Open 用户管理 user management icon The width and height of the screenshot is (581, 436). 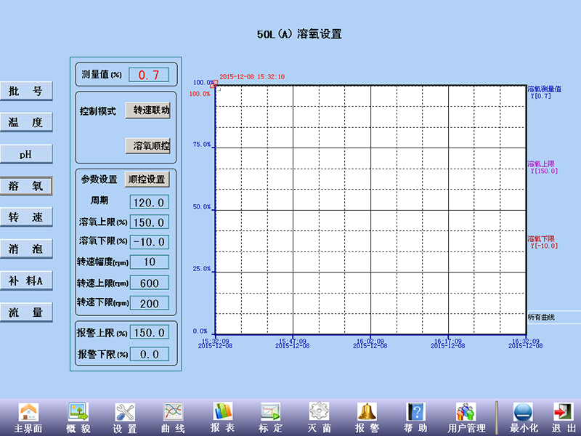tap(466, 413)
